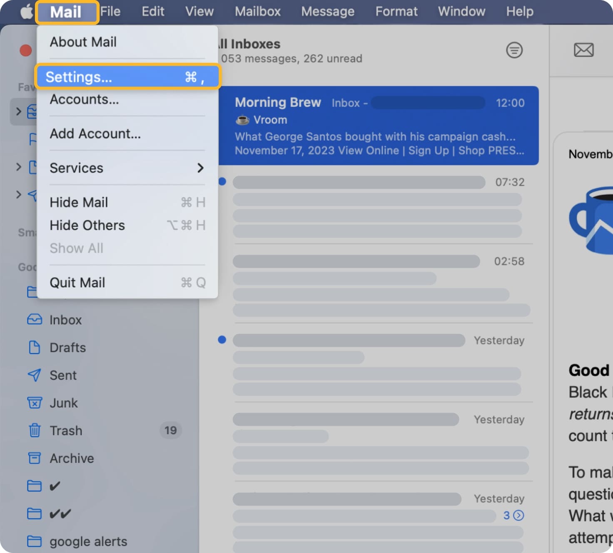Open the Window menu

461,12
